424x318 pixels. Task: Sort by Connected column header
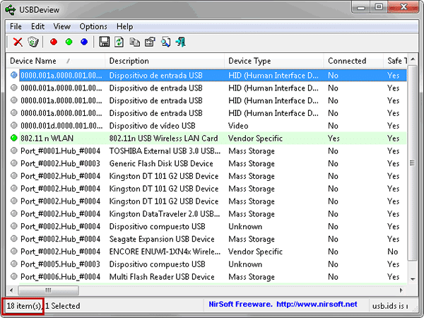(x=353, y=61)
